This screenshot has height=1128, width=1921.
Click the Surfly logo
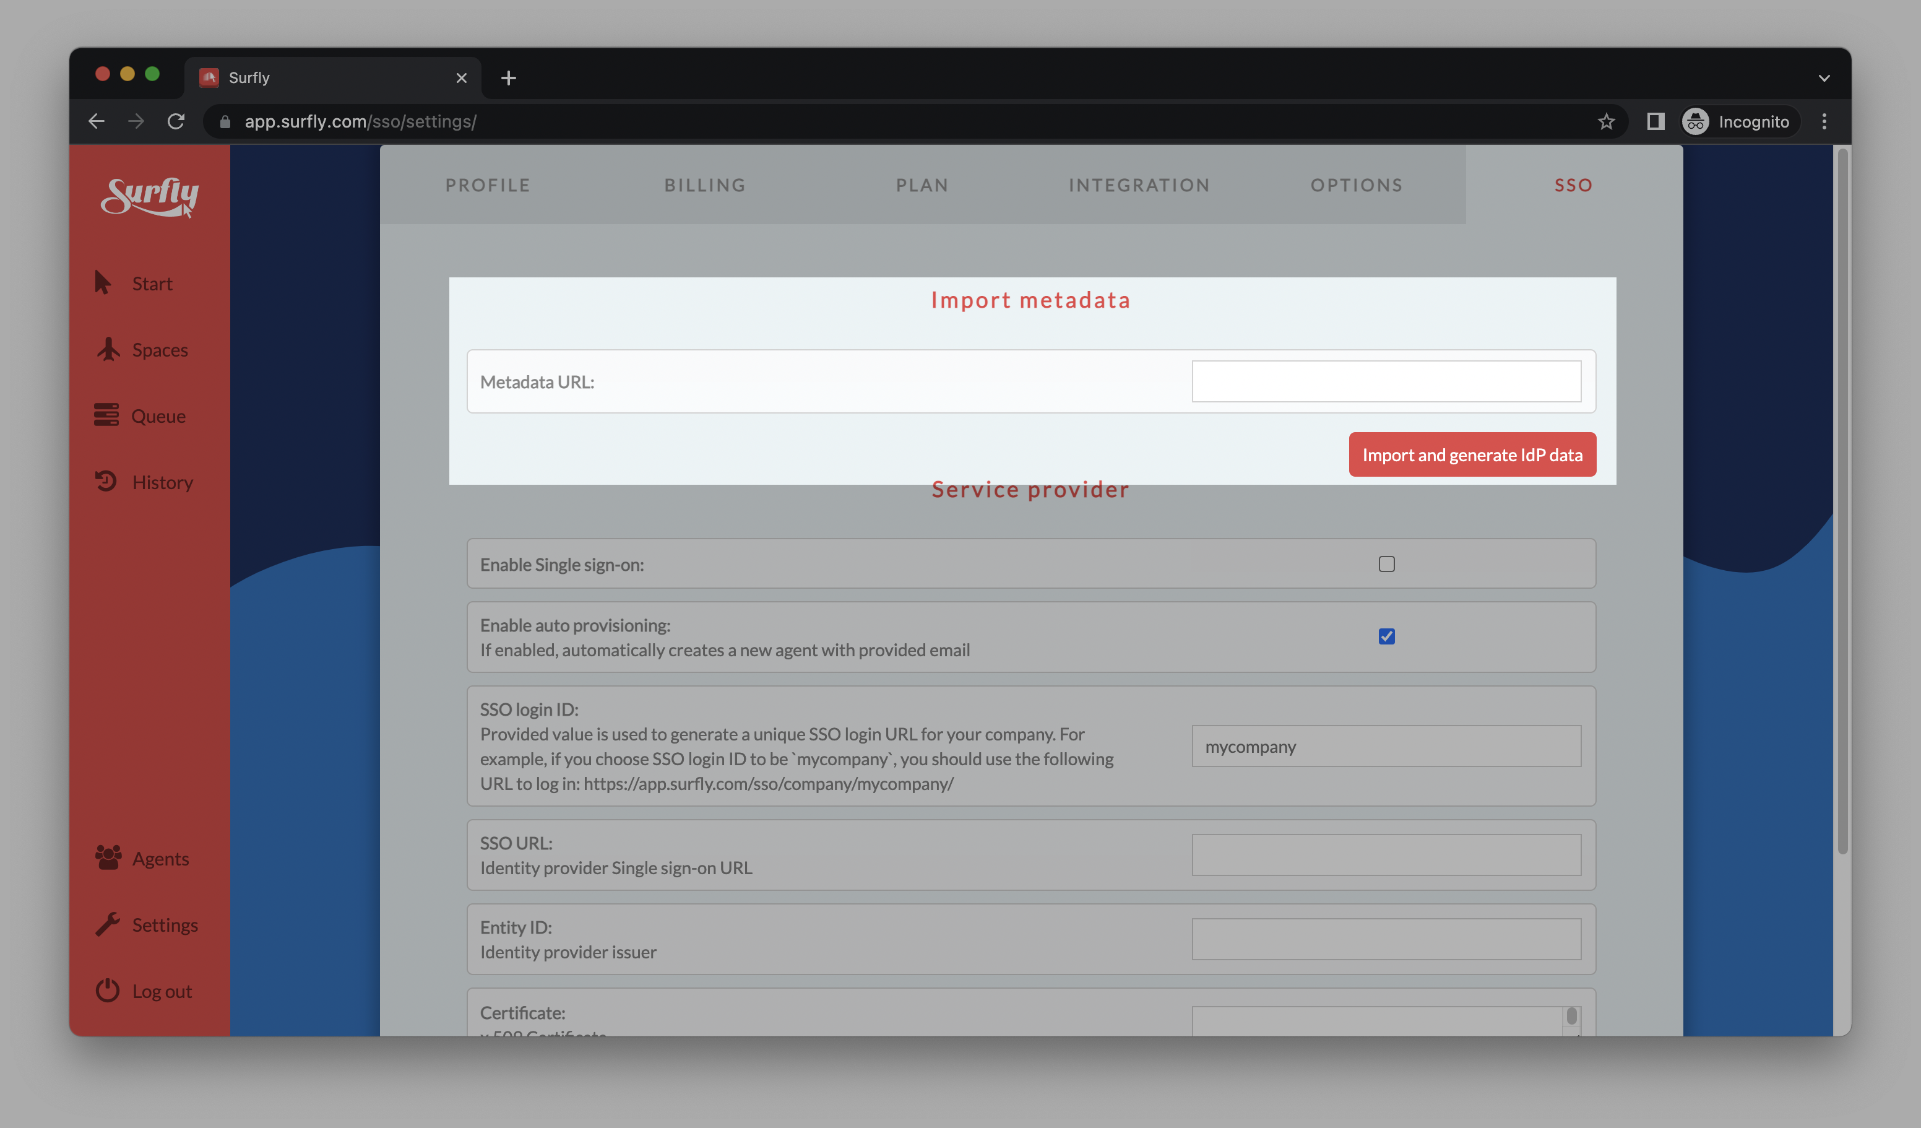pos(150,197)
